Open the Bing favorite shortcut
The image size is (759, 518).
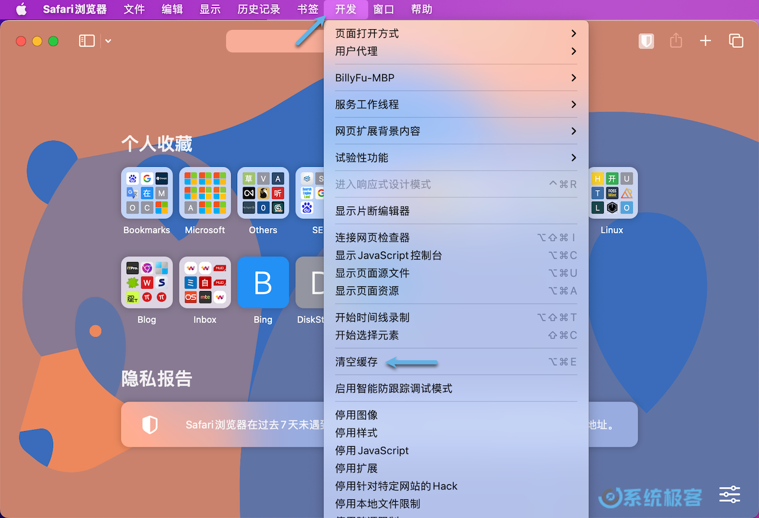(x=263, y=283)
